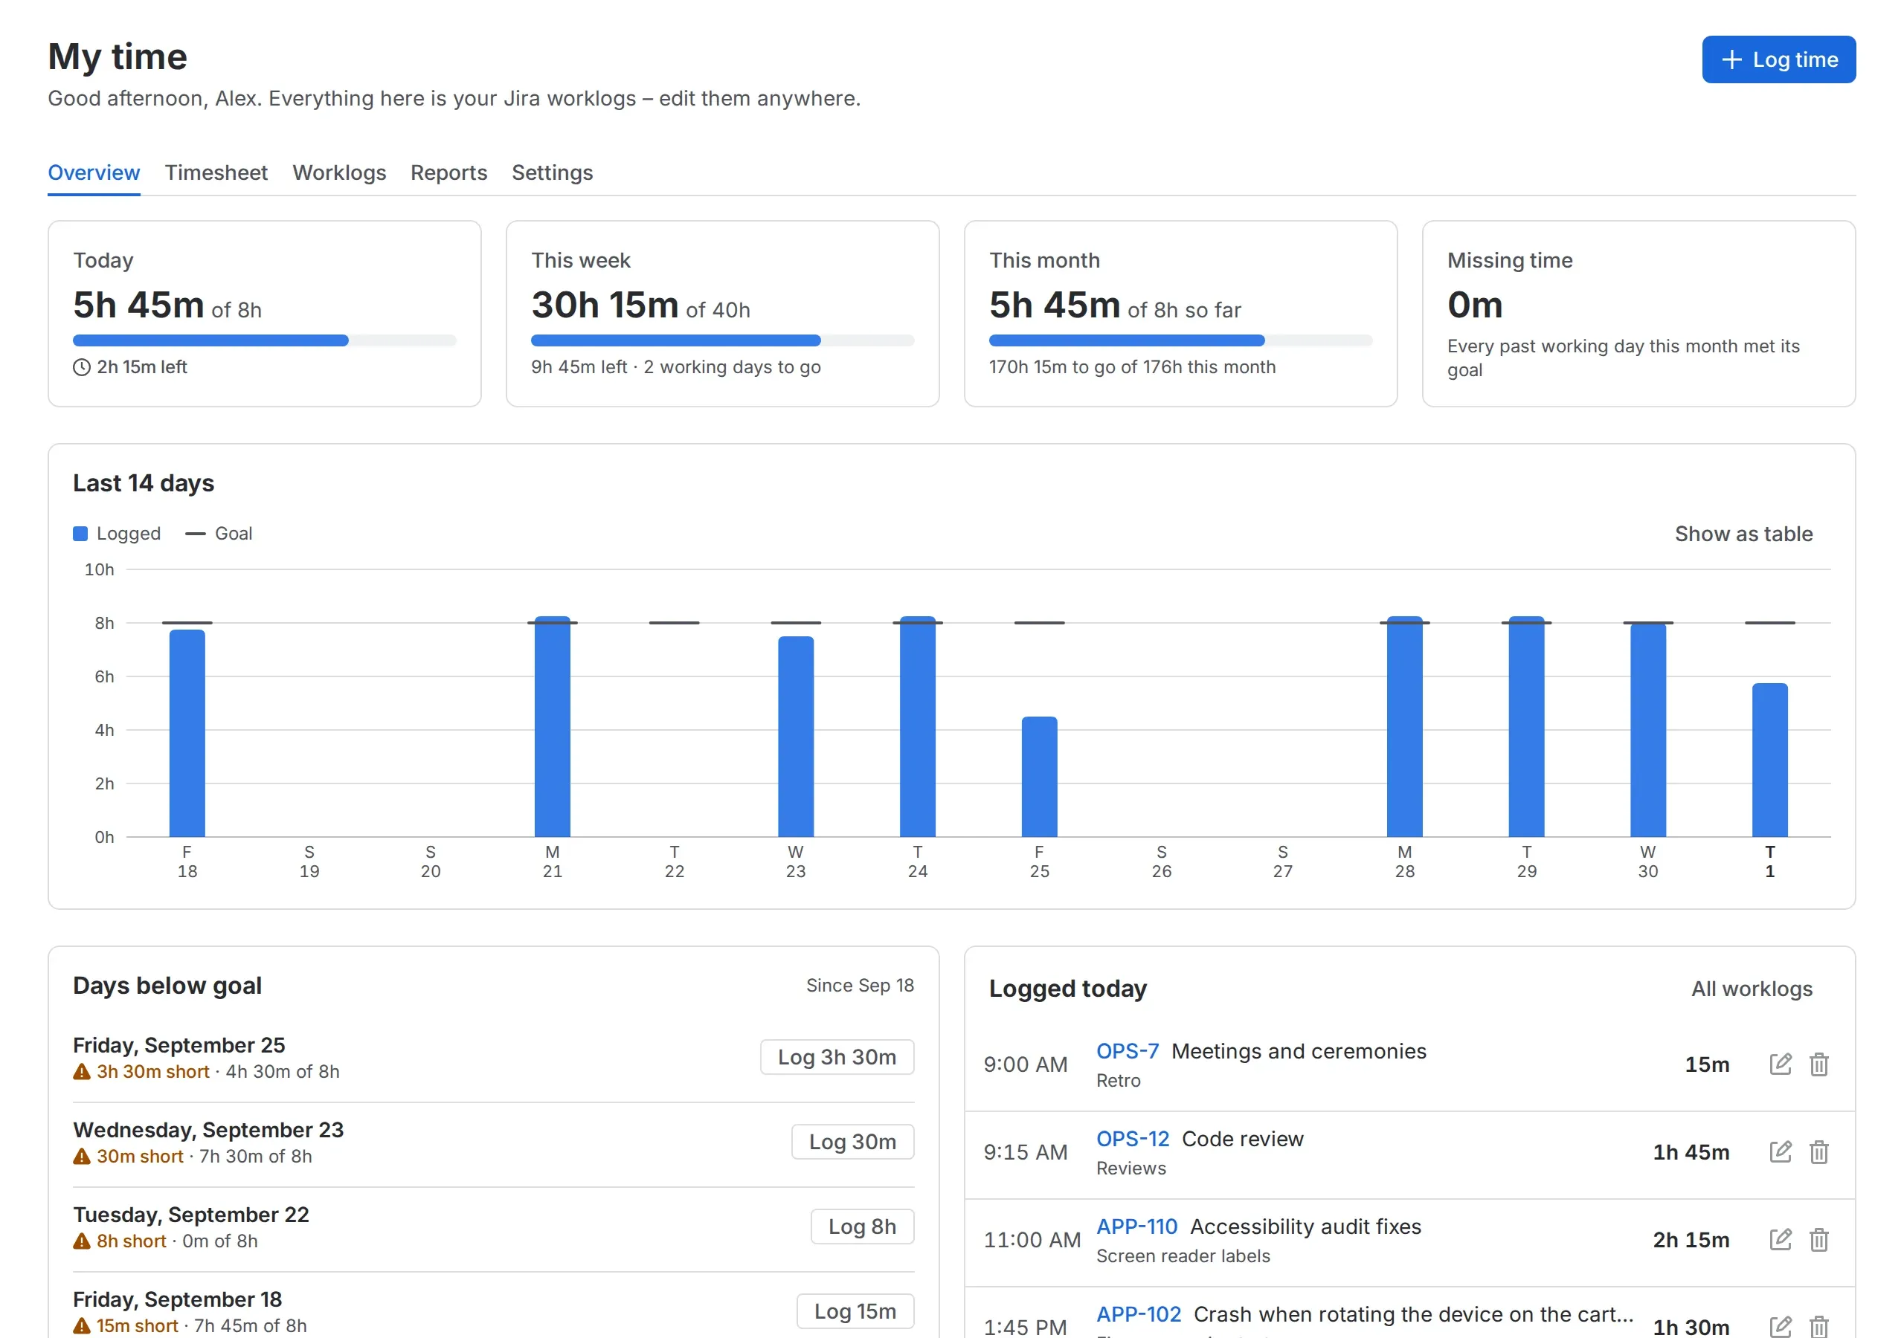This screenshot has width=1904, height=1338.
Task: Open the Reports tab
Action: 448,172
